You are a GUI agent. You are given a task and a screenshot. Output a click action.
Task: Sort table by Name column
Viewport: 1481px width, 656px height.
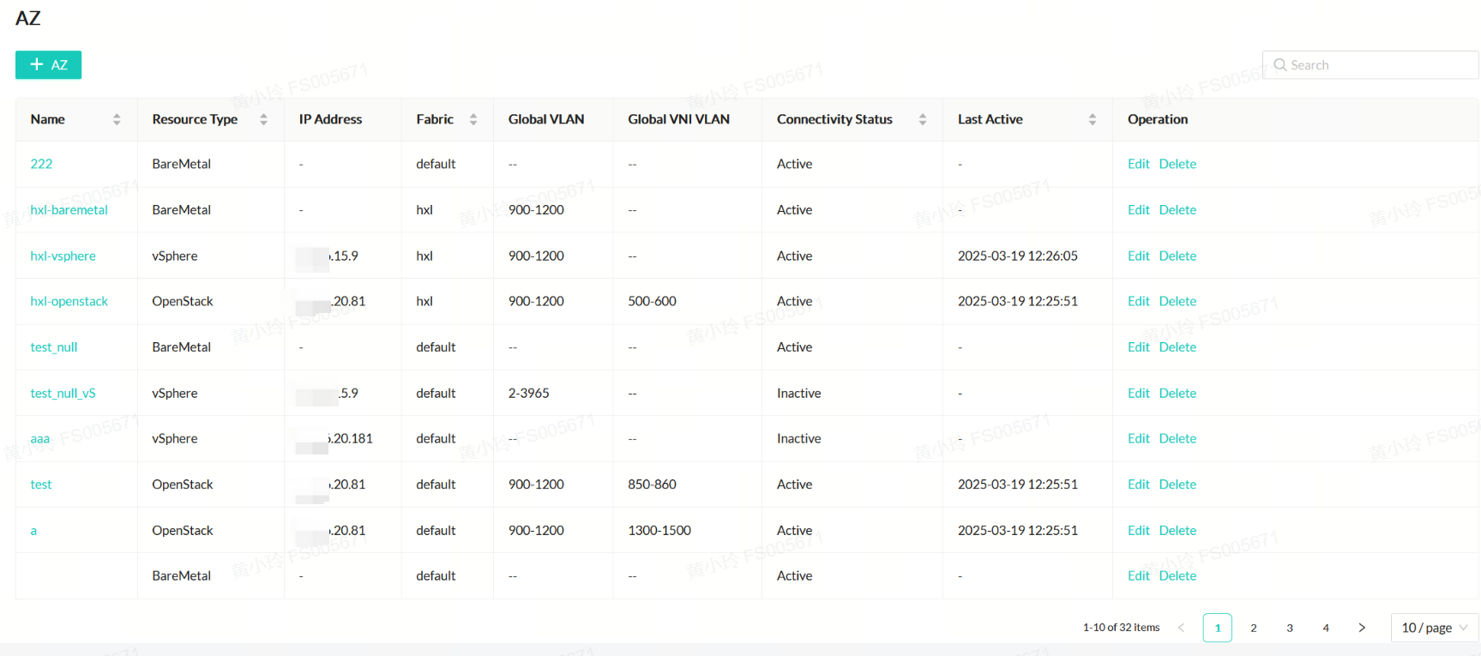click(x=117, y=120)
